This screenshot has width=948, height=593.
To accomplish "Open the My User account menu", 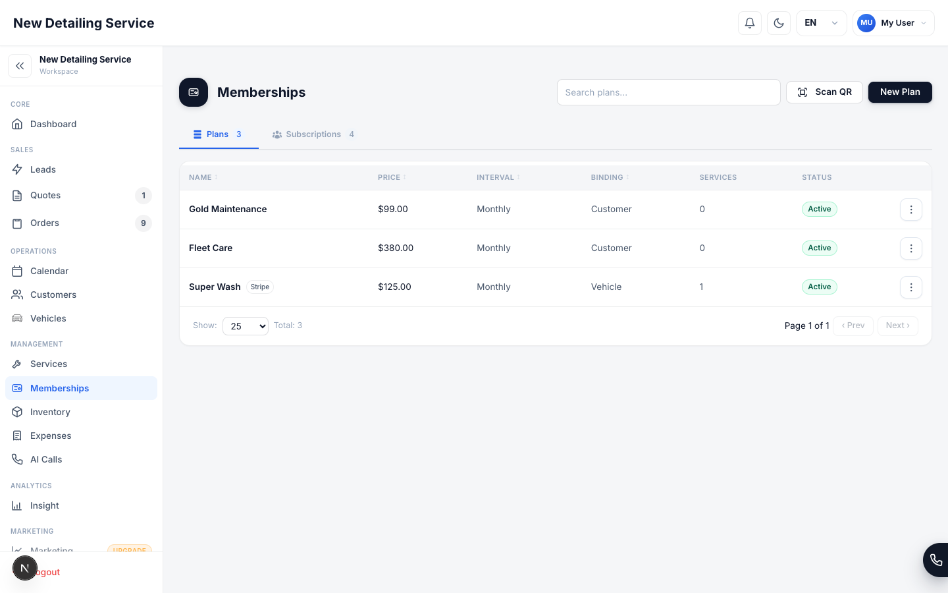I will [x=893, y=23].
